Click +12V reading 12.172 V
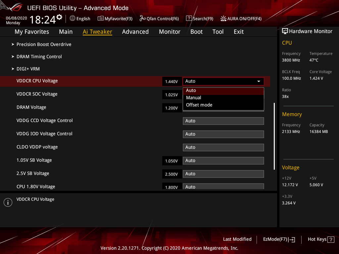This screenshot has height=254, width=339. tap(290, 185)
